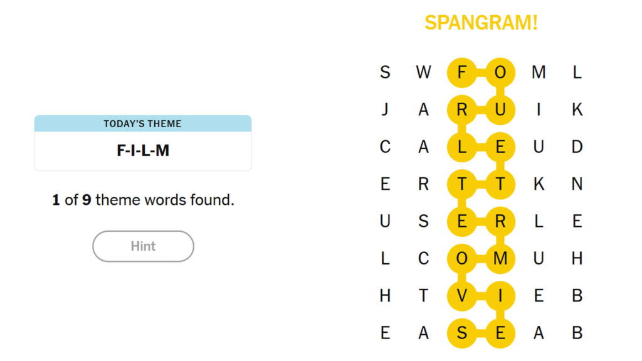Viewport: 642px width, 361px height.
Task: Select the highlighted M in the spangram
Action: click(500, 258)
